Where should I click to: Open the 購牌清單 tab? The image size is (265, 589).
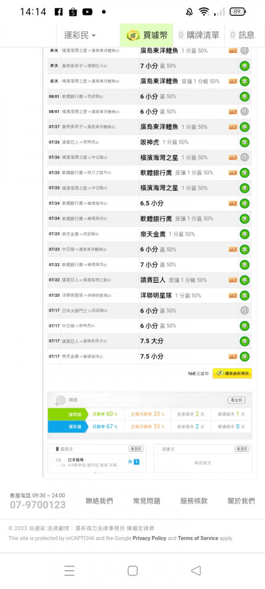click(x=198, y=35)
